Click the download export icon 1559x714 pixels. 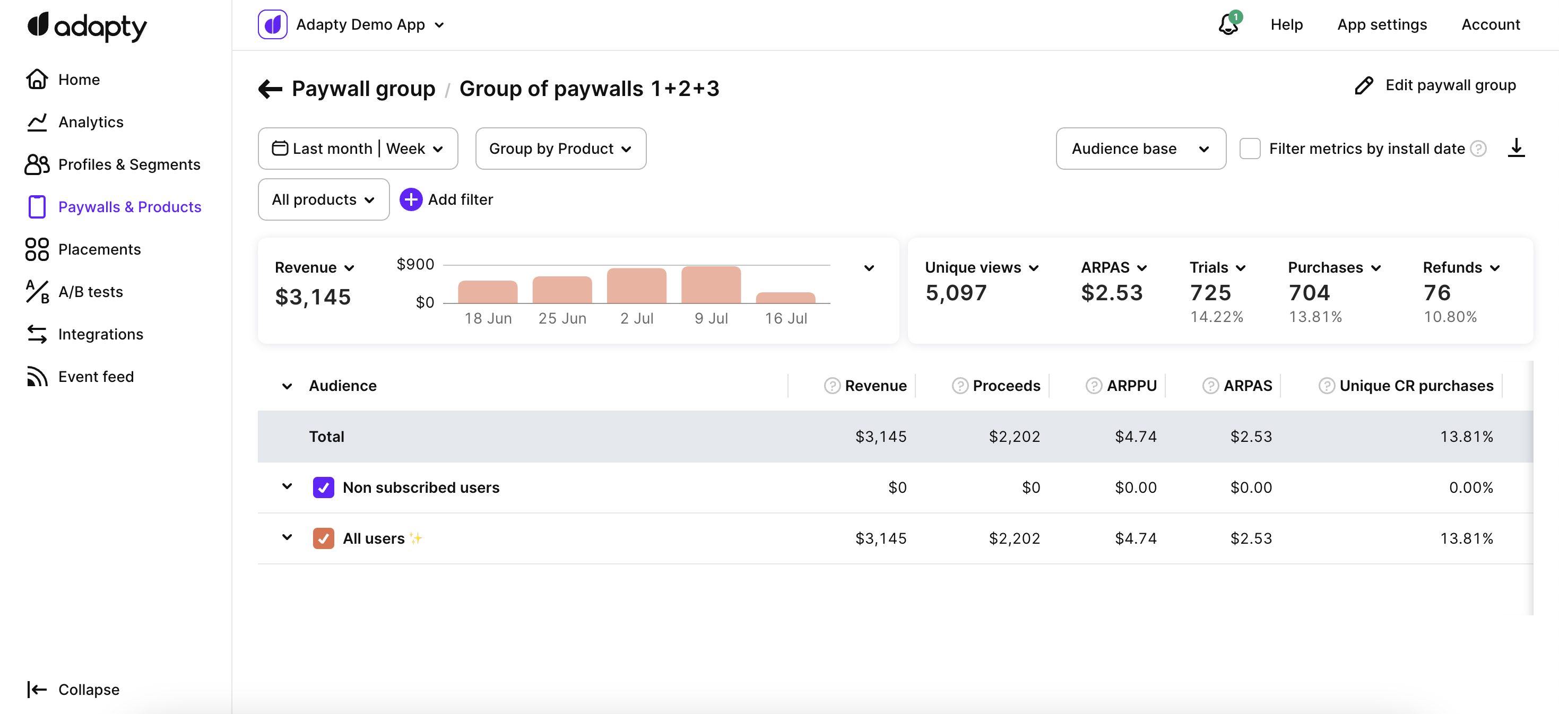pos(1515,147)
